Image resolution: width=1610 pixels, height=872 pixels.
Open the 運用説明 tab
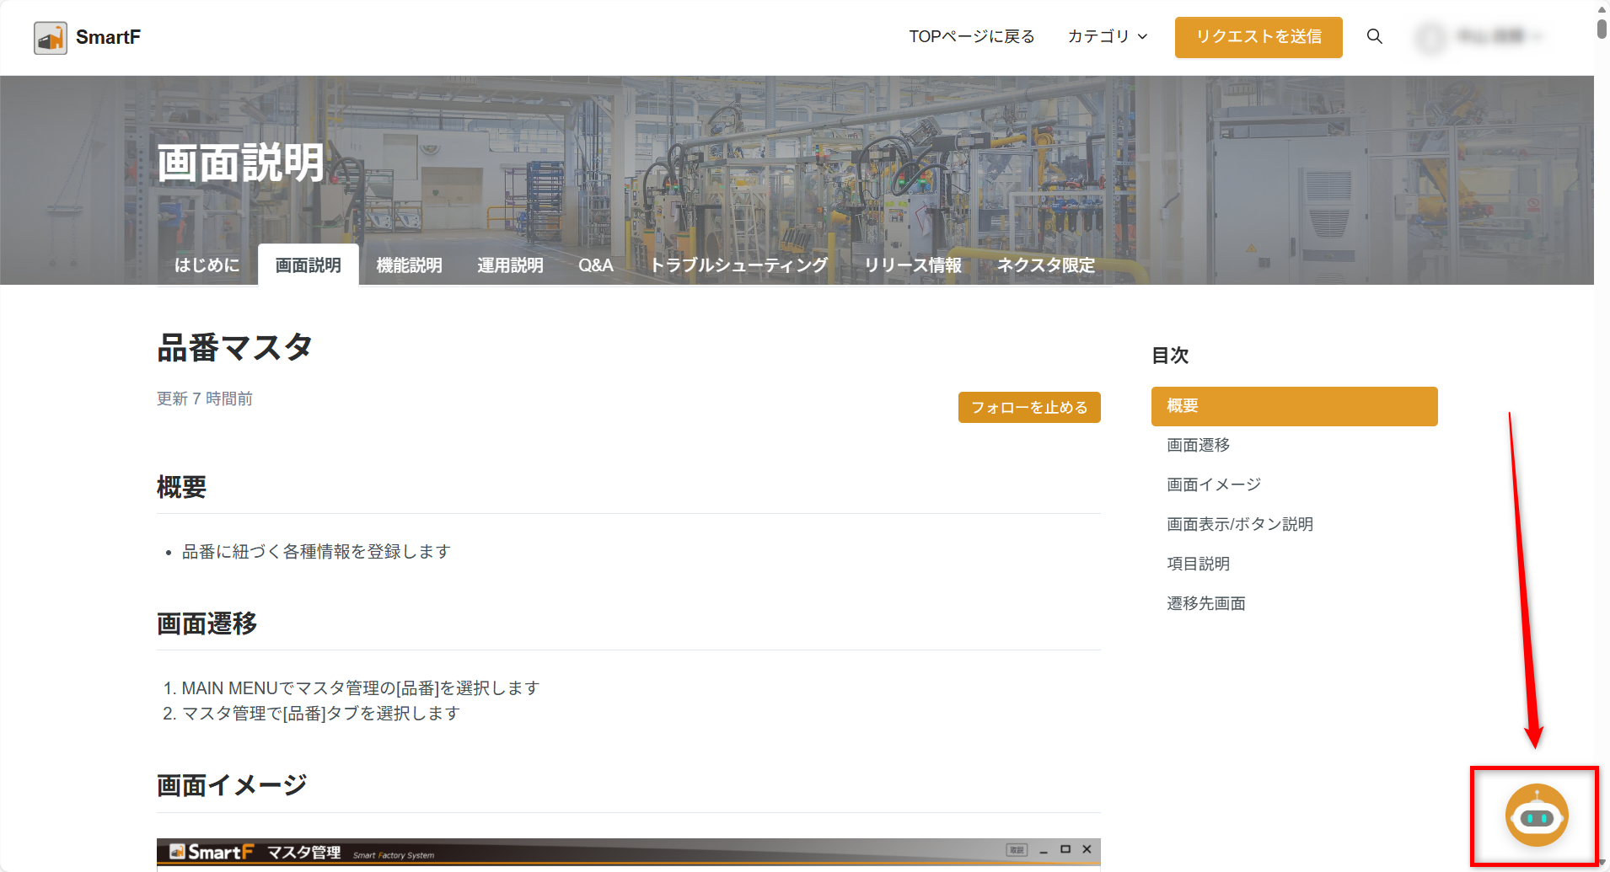click(x=510, y=265)
